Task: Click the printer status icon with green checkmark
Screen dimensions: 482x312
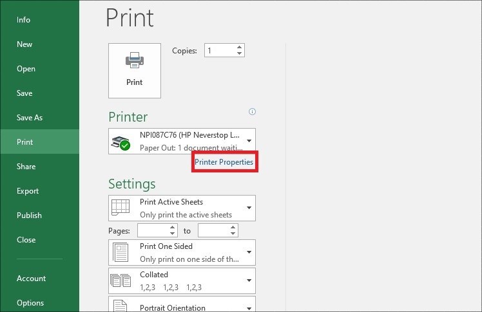Action: tap(120, 142)
